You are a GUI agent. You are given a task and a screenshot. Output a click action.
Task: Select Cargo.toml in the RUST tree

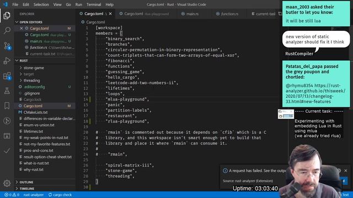[33, 106]
